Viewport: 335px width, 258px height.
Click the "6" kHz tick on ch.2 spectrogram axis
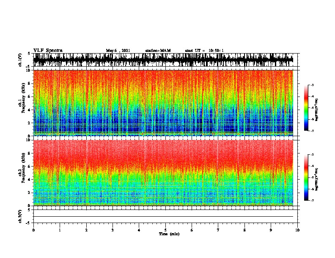(x=30, y=167)
